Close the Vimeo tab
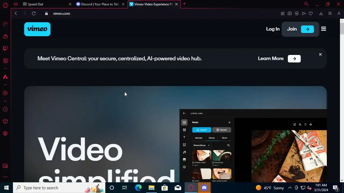Image resolution: width=344 pixels, height=193 pixels. [176, 4]
